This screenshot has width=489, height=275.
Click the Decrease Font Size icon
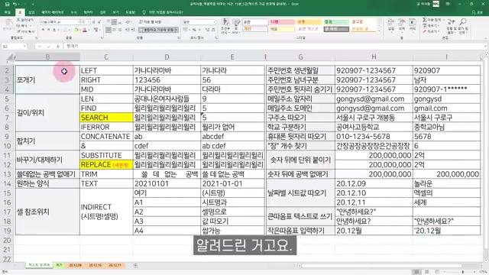pos(99,22)
